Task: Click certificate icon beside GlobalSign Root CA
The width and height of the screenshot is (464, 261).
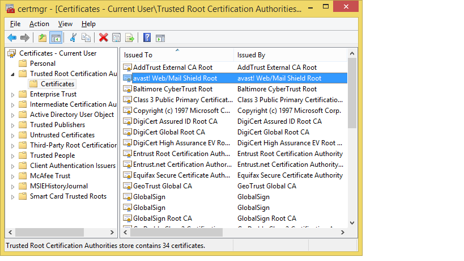Action: [127, 218]
